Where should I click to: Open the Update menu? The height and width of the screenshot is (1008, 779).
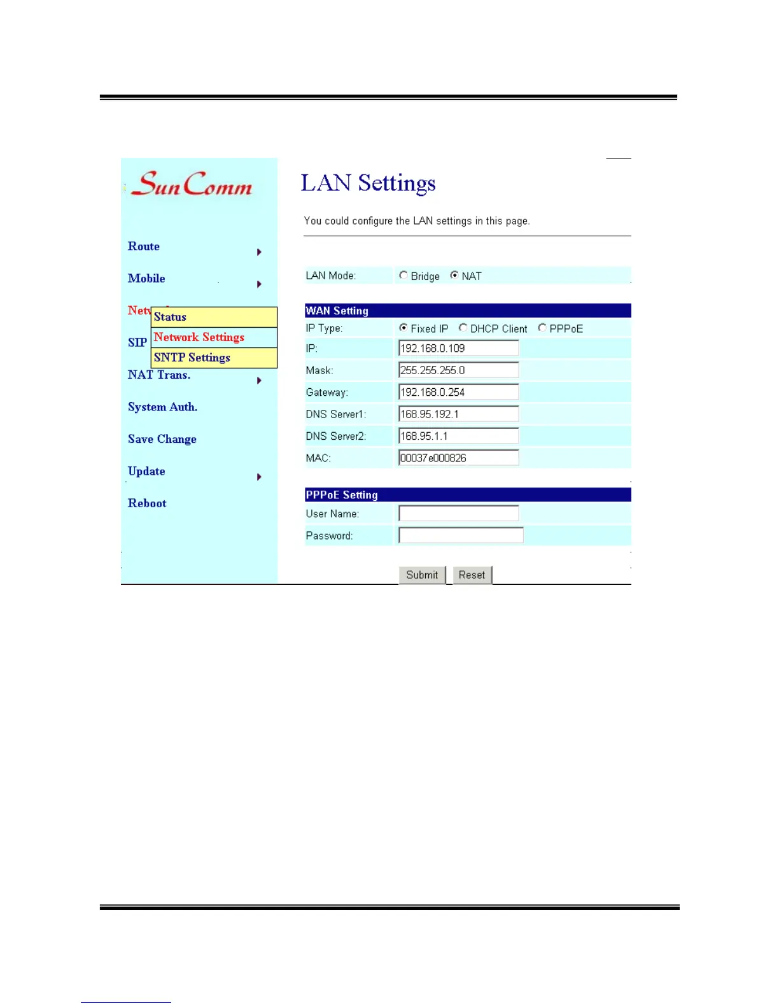tap(146, 472)
